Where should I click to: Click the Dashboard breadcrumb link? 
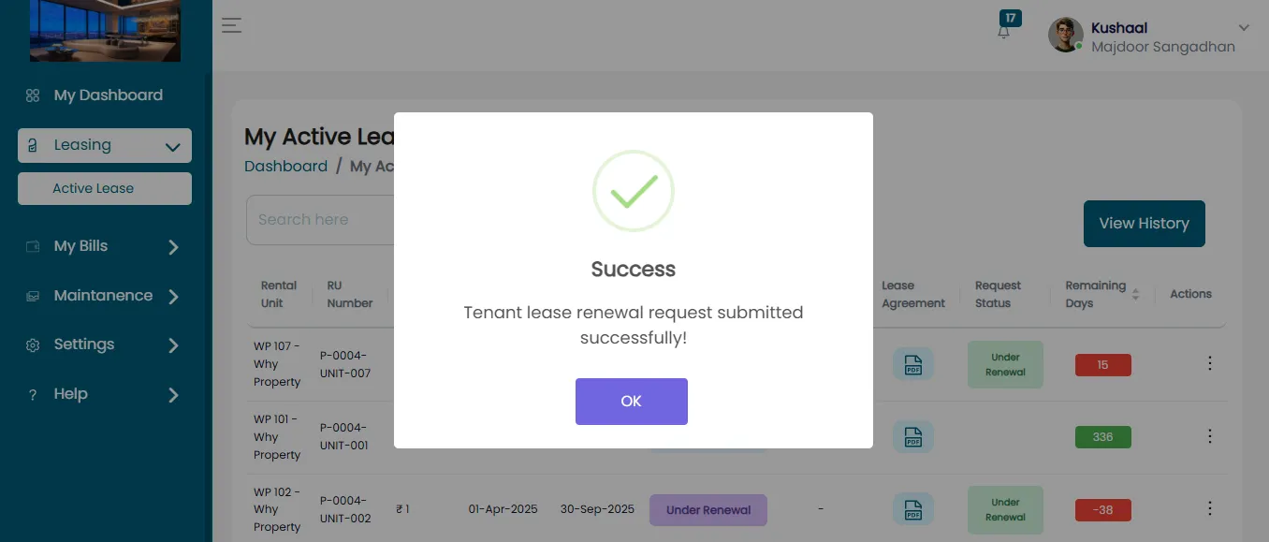285,166
